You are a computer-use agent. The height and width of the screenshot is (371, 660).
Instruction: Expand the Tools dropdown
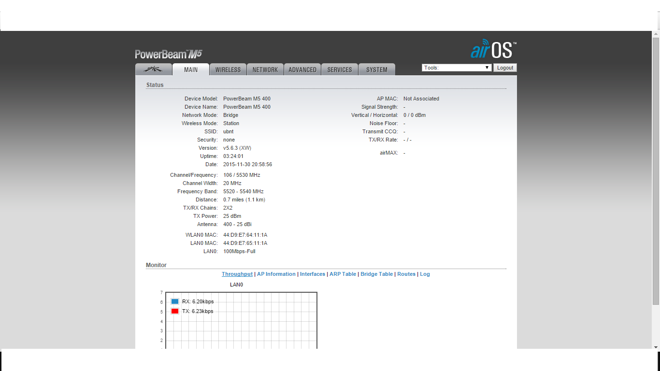[457, 68]
